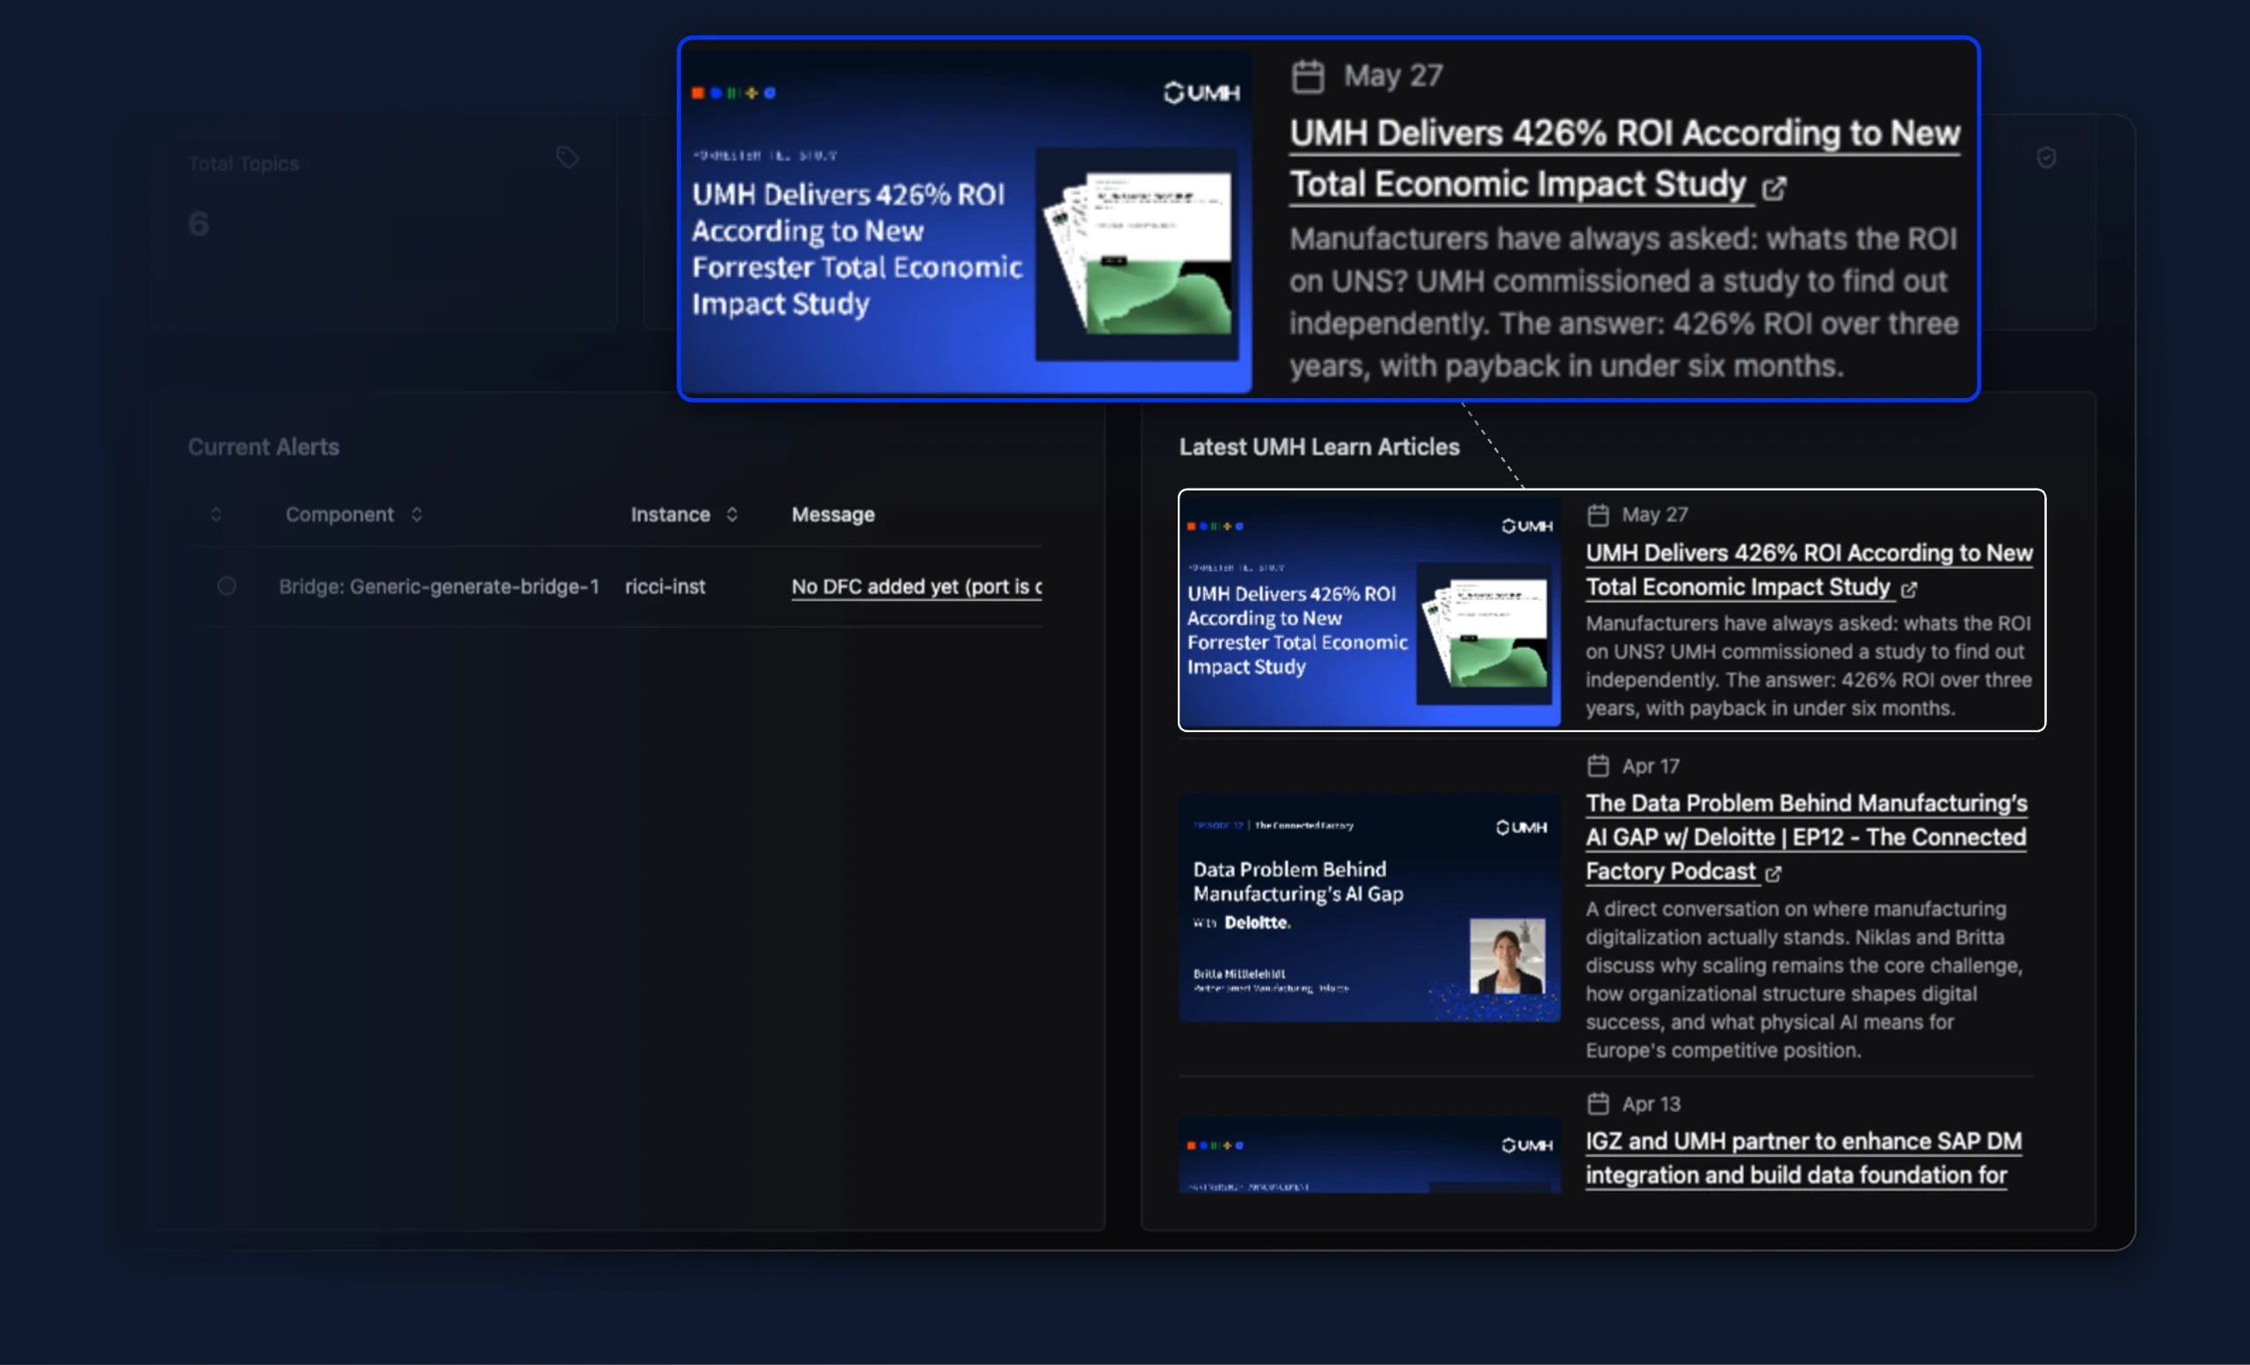The image size is (2250, 1365).
Task: Click external-link icon after Total Economic Impact Study in list
Action: coord(1908,590)
